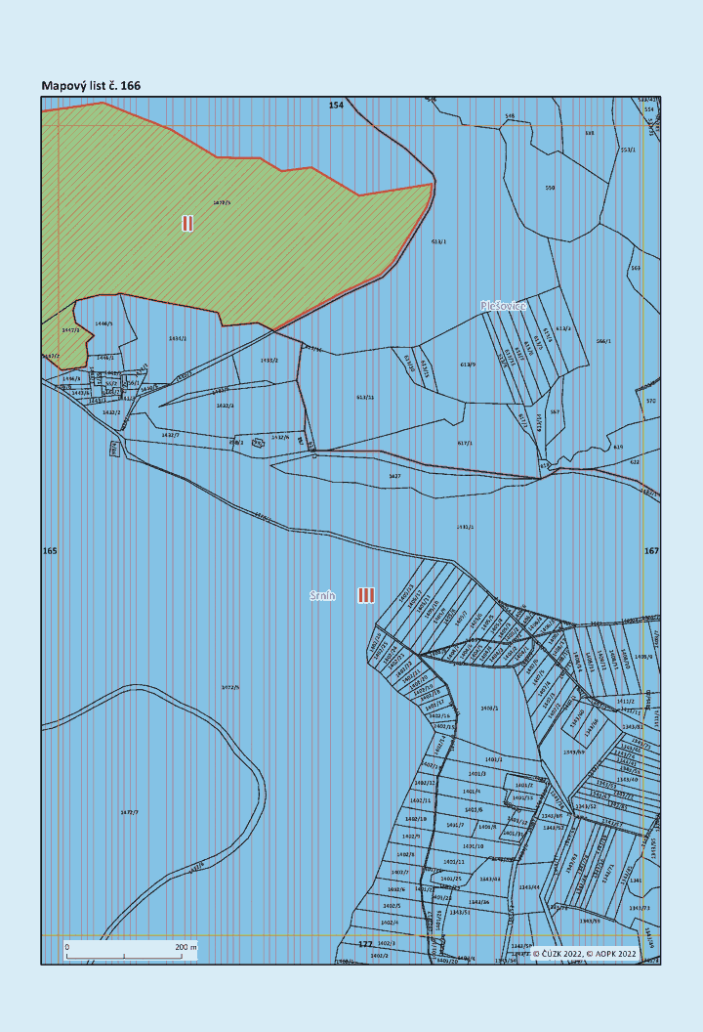Viewport: 703px width, 1032px height.
Task: Click the neighbouring sheet number 177
Action: tap(365, 944)
